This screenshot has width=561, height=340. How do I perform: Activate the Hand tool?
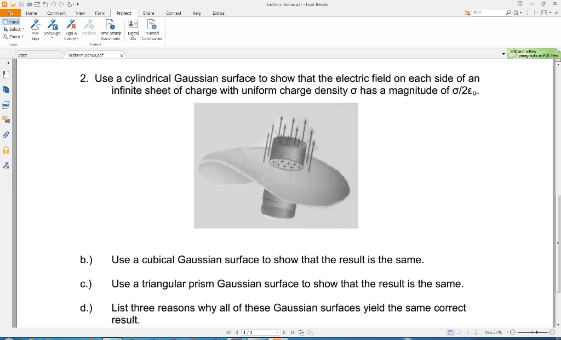[x=12, y=22]
